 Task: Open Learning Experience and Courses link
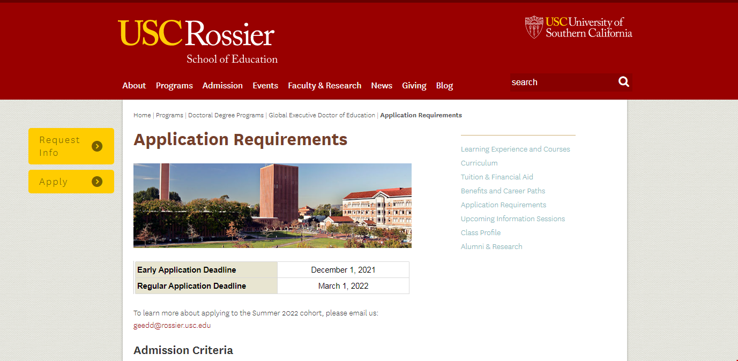pyautogui.click(x=516, y=149)
